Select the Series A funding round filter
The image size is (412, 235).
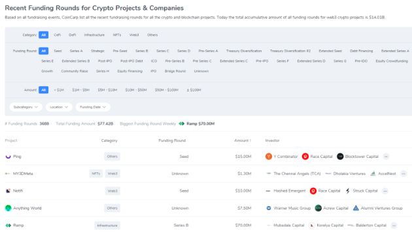coord(77,51)
